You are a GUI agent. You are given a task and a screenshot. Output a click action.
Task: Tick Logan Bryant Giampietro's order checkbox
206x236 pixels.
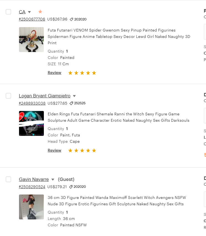pyautogui.click(x=8, y=96)
